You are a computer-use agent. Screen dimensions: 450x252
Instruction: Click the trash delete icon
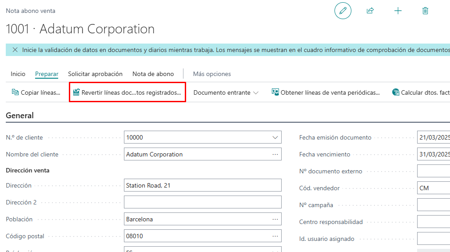coord(425,11)
